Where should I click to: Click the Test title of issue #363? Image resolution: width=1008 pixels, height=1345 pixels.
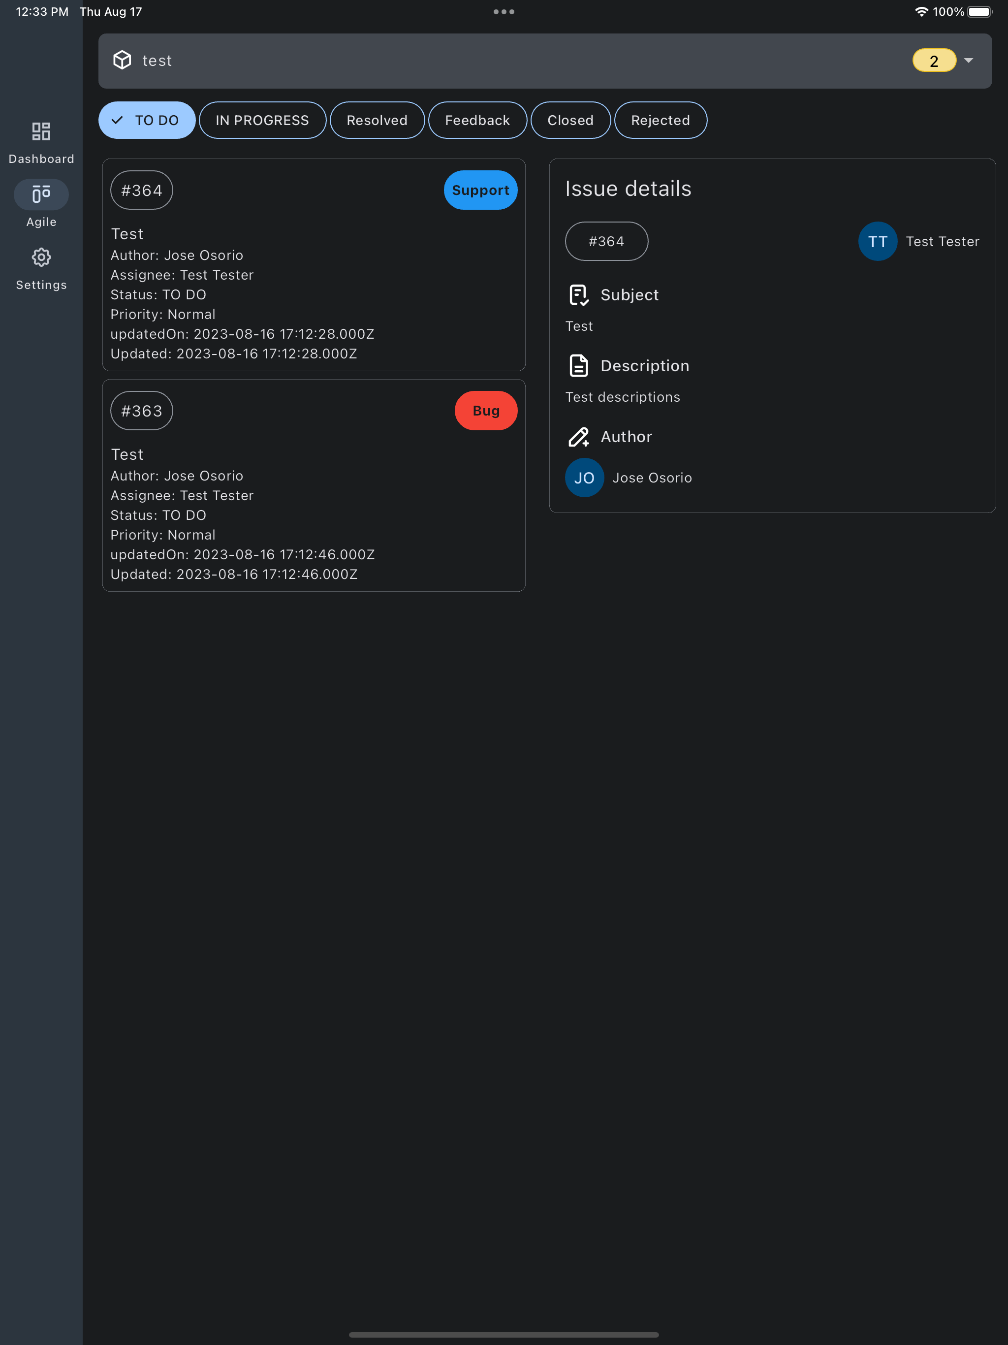(127, 454)
